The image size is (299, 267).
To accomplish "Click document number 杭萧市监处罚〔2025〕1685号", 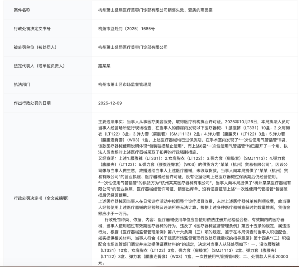I will coord(126,29).
